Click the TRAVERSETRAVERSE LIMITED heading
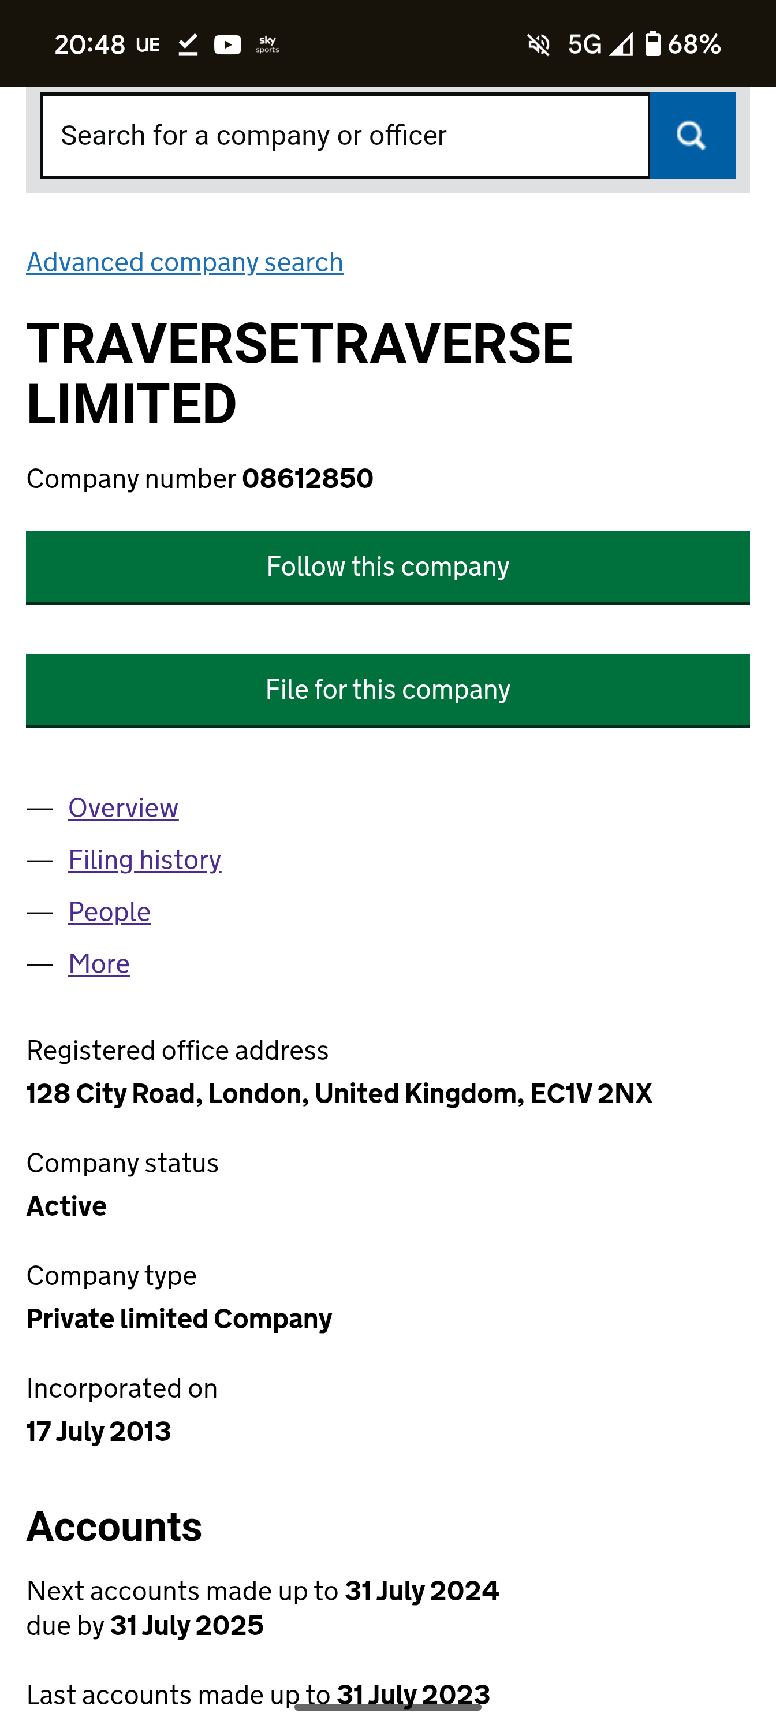 tap(299, 373)
